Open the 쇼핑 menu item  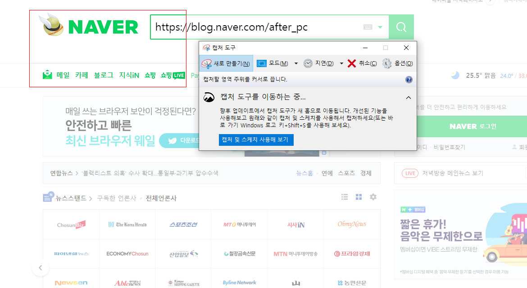click(150, 75)
